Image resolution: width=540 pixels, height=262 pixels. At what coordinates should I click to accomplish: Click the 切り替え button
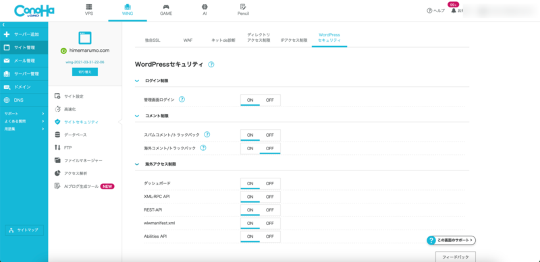tap(85, 72)
